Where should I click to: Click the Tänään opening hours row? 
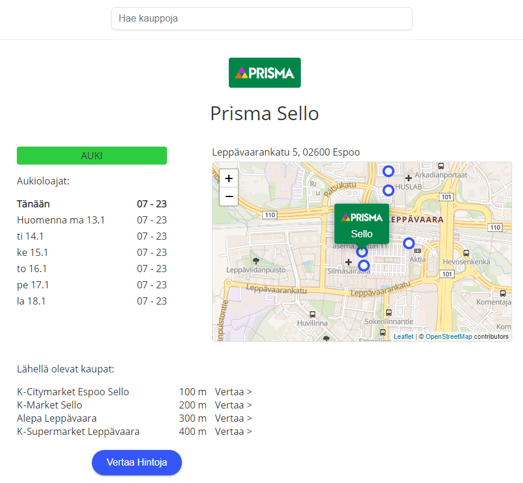(x=92, y=204)
